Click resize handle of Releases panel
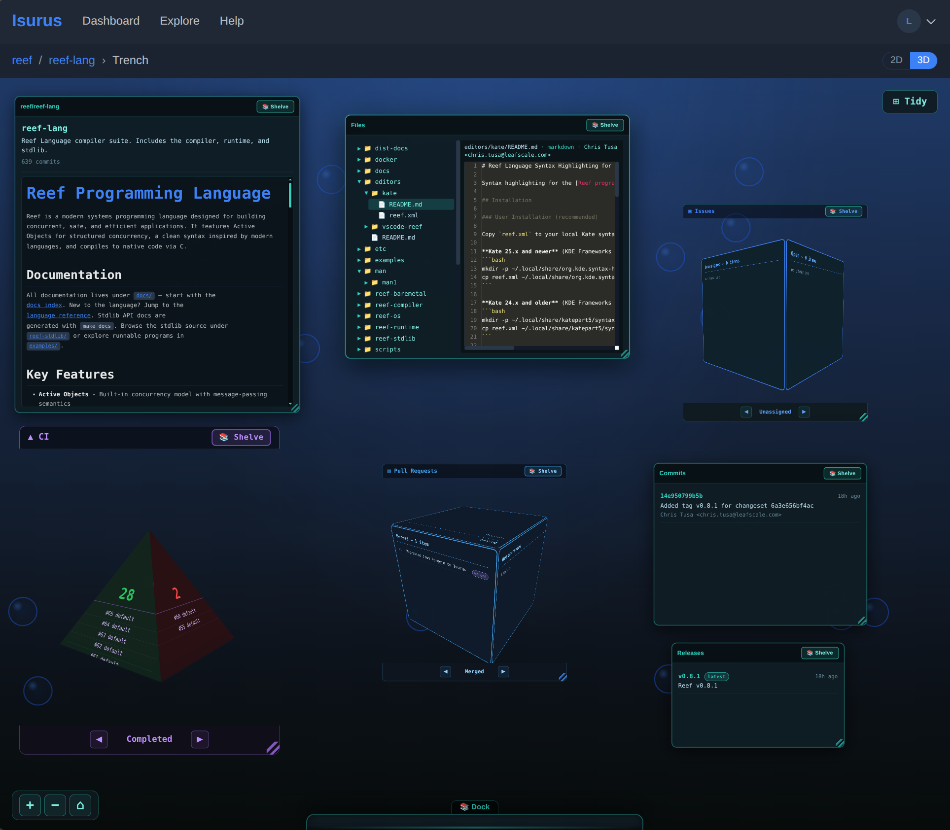950x830 pixels. pyautogui.click(x=840, y=743)
